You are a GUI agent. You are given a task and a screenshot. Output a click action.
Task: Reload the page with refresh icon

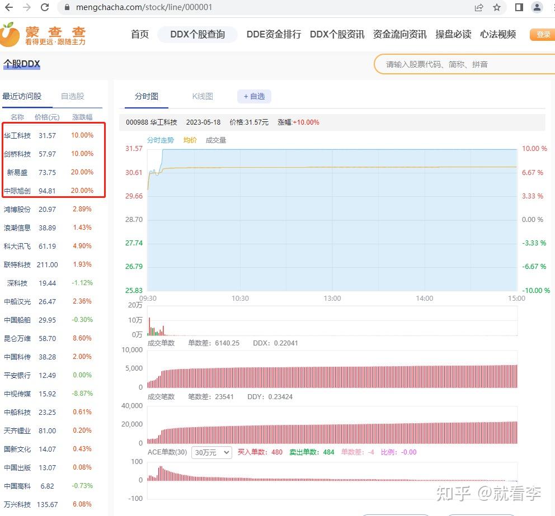pyautogui.click(x=45, y=7)
